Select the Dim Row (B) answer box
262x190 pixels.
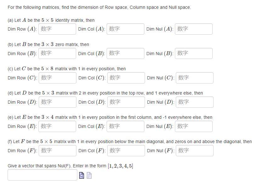pos(57,53)
